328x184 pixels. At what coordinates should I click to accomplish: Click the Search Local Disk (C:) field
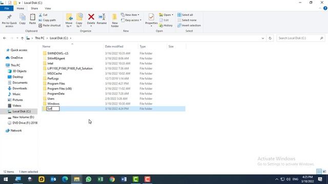point(301,38)
